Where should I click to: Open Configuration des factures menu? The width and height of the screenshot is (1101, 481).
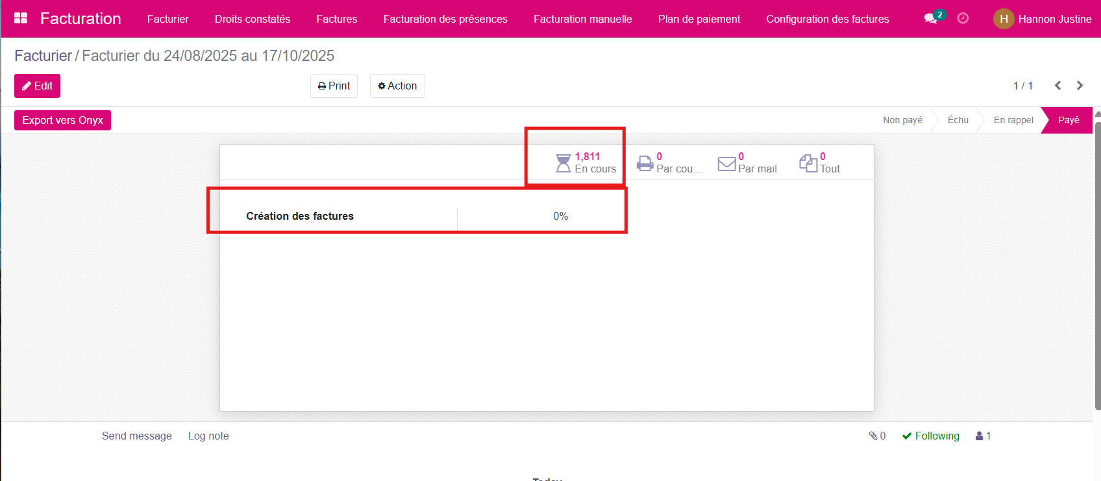tap(827, 19)
